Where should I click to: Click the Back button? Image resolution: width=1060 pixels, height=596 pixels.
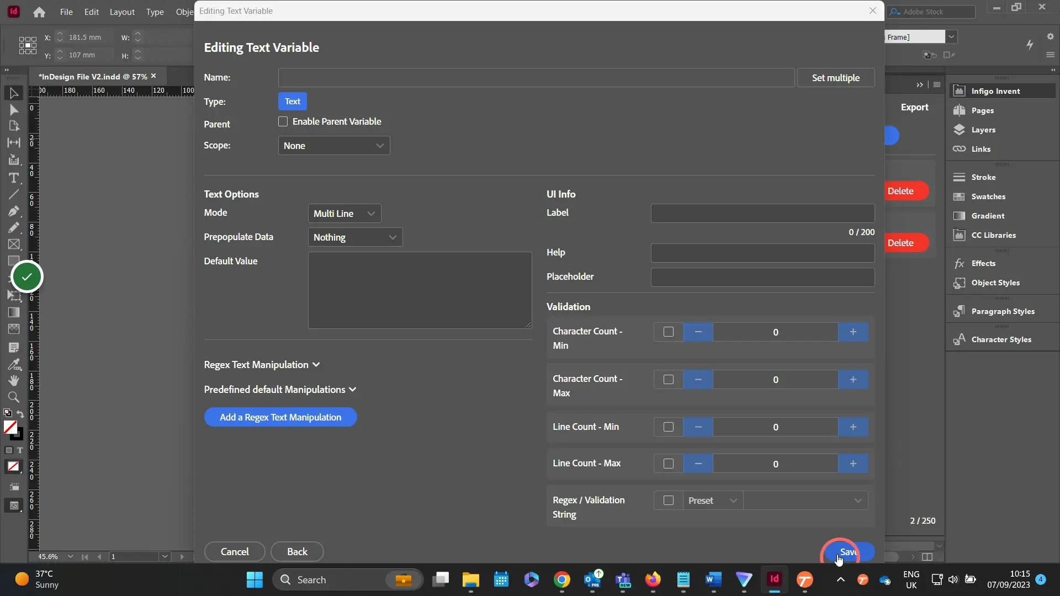click(x=297, y=552)
